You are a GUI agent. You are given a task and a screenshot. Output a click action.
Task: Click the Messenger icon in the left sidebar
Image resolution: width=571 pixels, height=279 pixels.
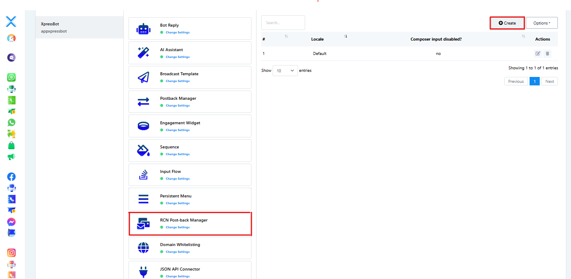pyautogui.click(x=11, y=222)
